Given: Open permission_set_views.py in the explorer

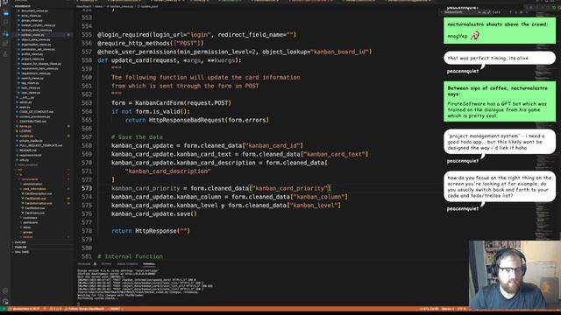Looking at the screenshot, I should click(38, 49).
